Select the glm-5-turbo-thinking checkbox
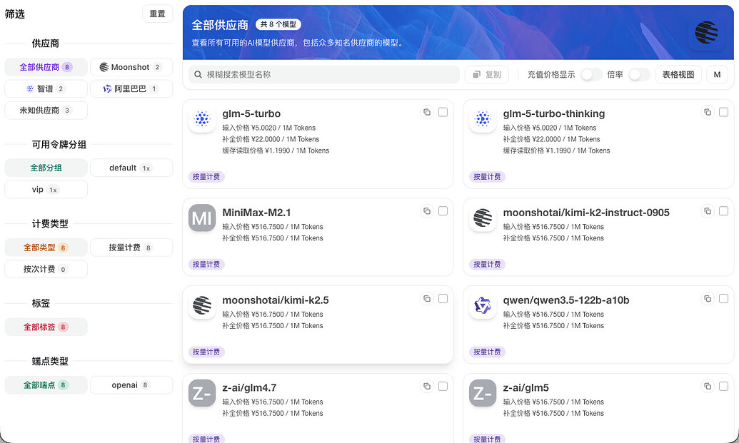This screenshot has height=443, width=739. pyautogui.click(x=724, y=112)
